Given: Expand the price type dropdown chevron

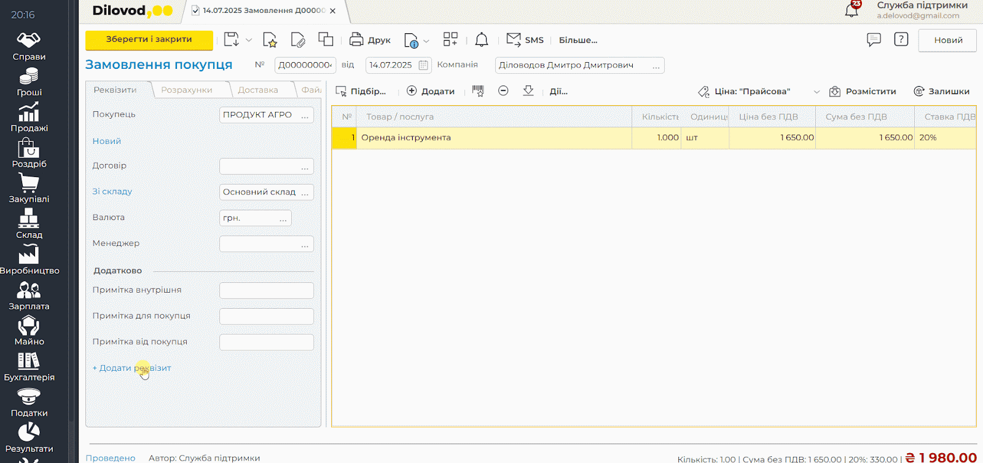Looking at the screenshot, I should point(817,92).
